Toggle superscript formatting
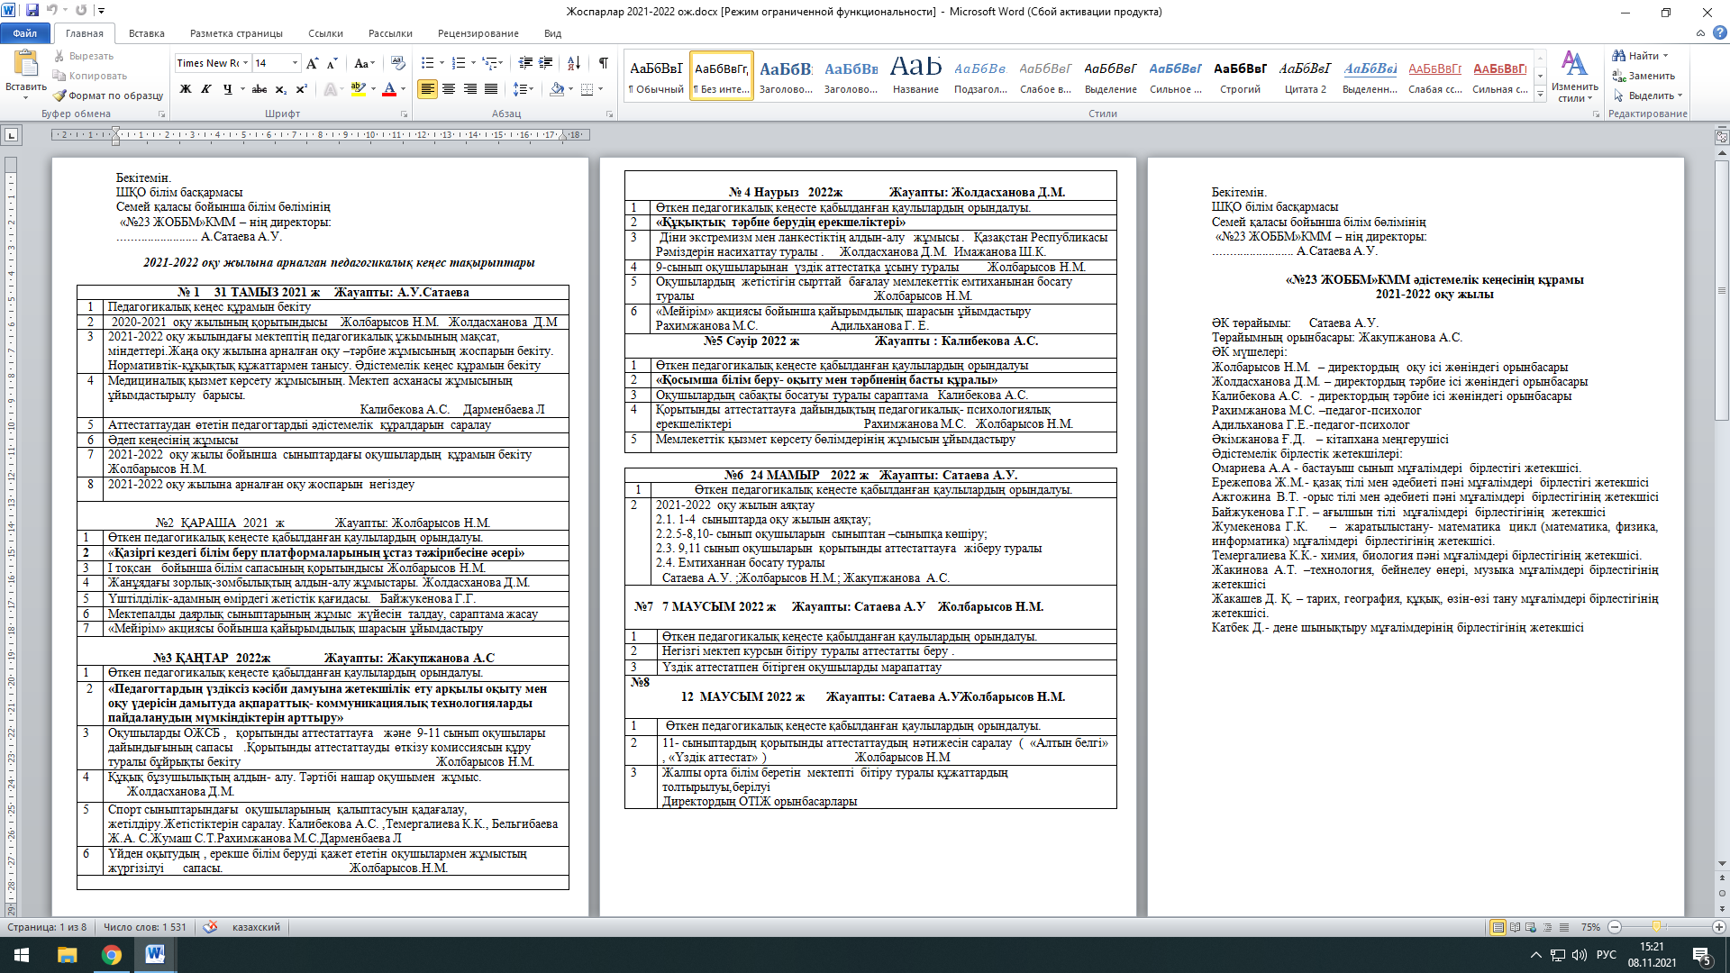Screen dimensions: 1730x973 [x=301, y=89]
